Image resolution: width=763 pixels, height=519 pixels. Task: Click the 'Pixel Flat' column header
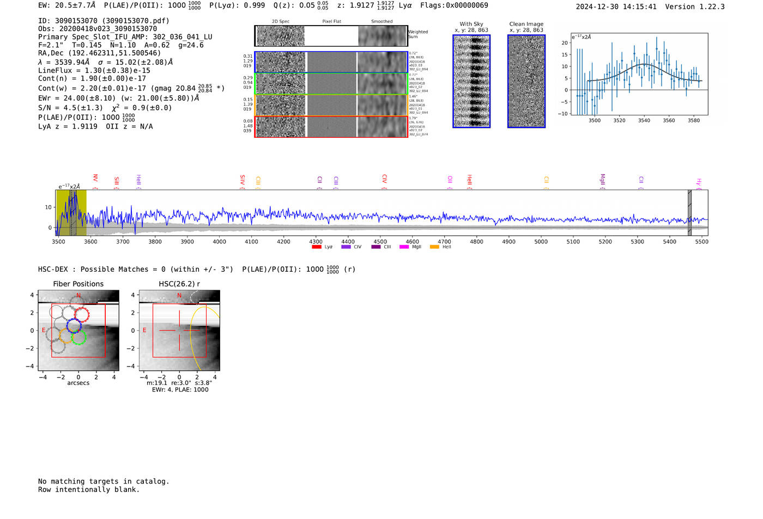coord(331,22)
